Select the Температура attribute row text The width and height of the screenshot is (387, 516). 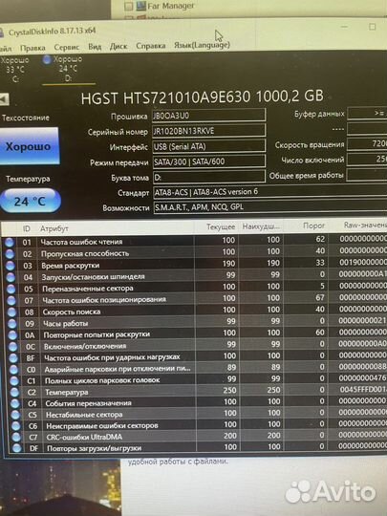pyautogui.click(x=67, y=393)
